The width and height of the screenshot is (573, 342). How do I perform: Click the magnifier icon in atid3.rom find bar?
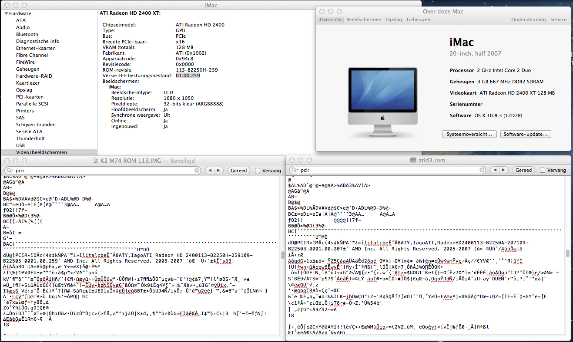pyautogui.click(x=295, y=171)
